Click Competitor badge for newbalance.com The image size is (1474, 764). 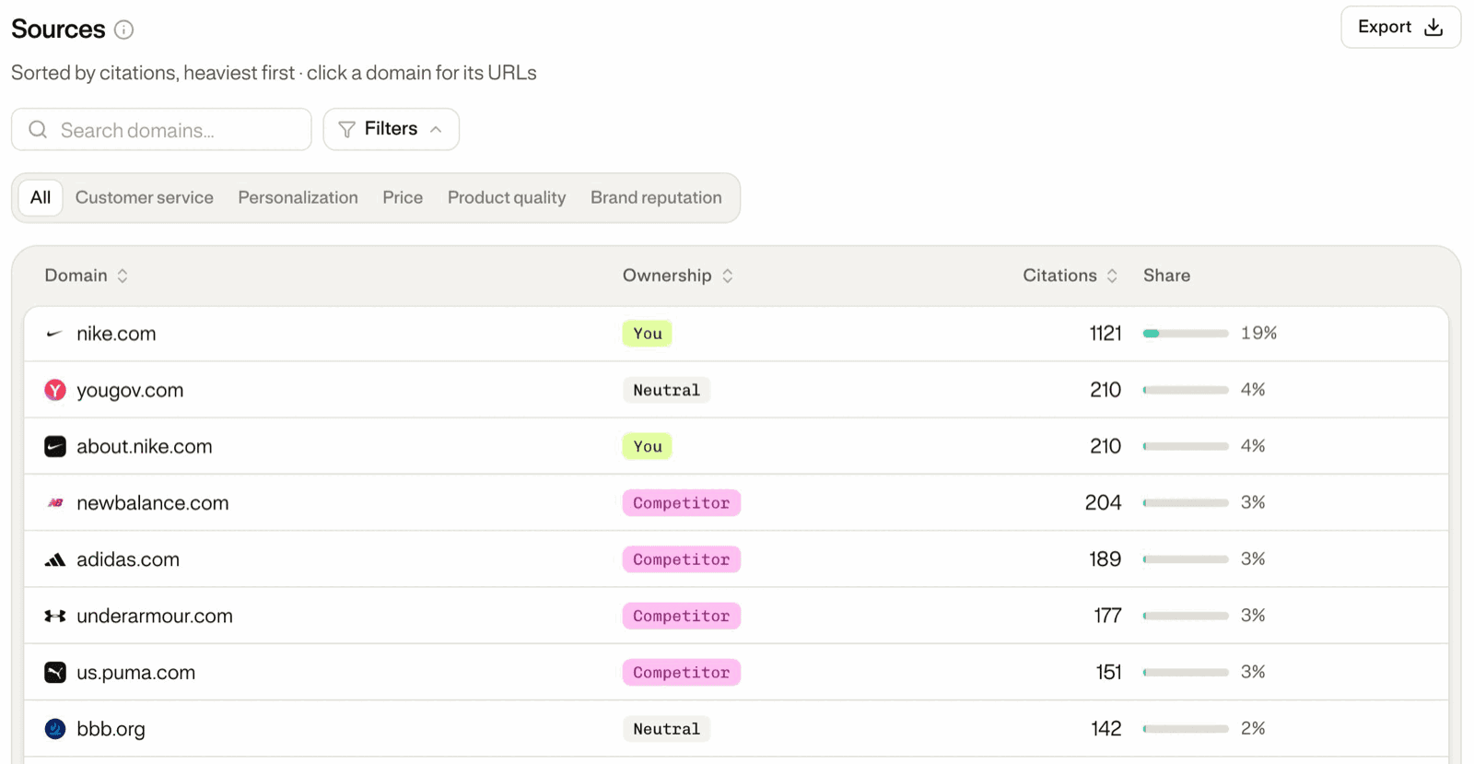pos(682,503)
